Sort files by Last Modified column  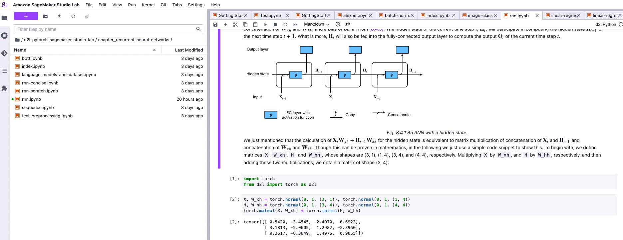188,50
